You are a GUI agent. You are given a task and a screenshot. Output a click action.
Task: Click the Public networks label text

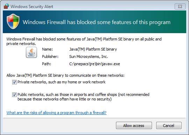pos(83,97)
